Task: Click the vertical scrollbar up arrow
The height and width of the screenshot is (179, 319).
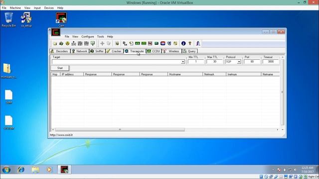Action: 283,58
